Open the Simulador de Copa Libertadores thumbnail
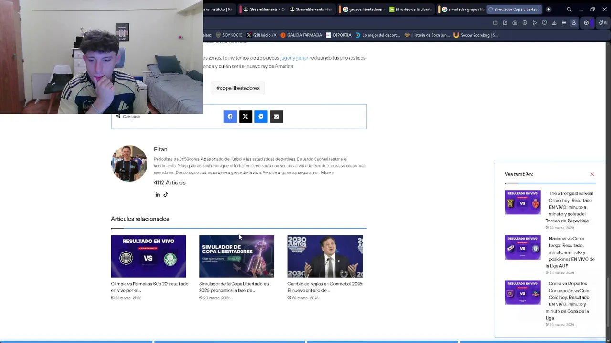Viewport: 611px width, 343px height. (x=237, y=256)
